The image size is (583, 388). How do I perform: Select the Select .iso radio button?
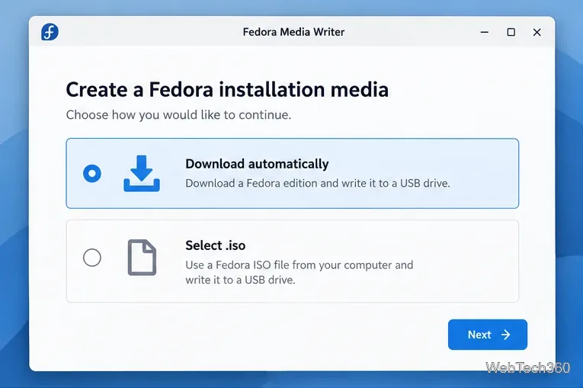tap(92, 258)
